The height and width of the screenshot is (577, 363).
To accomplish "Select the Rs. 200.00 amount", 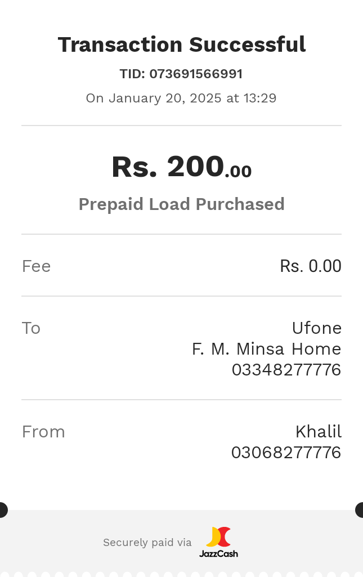I will pos(181,167).
